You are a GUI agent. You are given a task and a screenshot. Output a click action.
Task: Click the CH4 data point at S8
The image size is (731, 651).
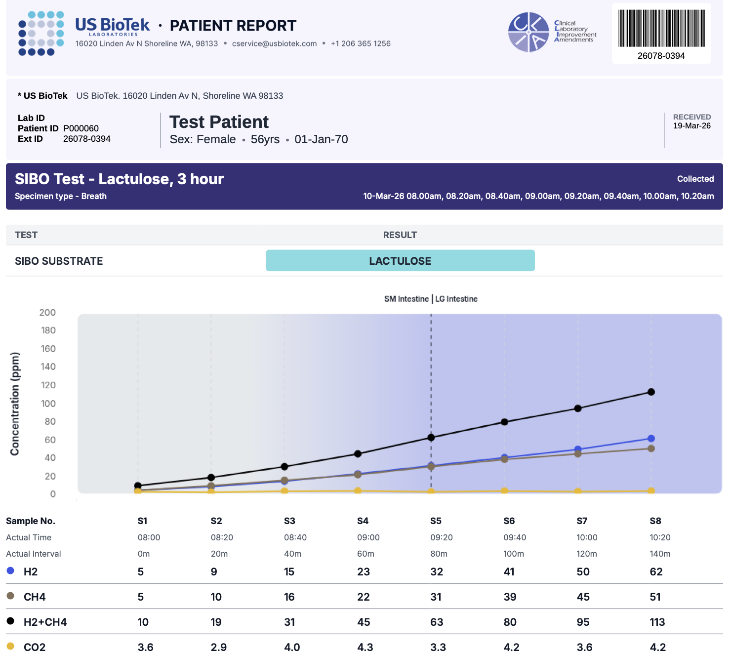point(651,448)
